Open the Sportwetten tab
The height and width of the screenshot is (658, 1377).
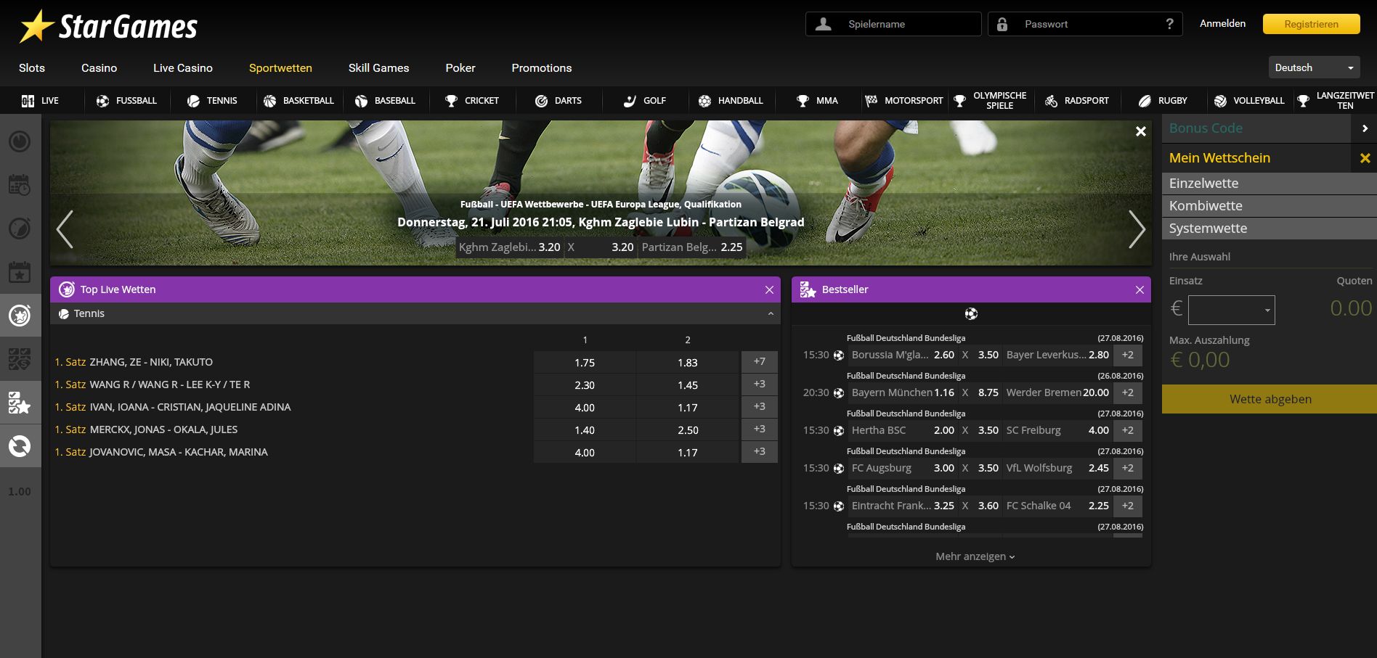[280, 67]
